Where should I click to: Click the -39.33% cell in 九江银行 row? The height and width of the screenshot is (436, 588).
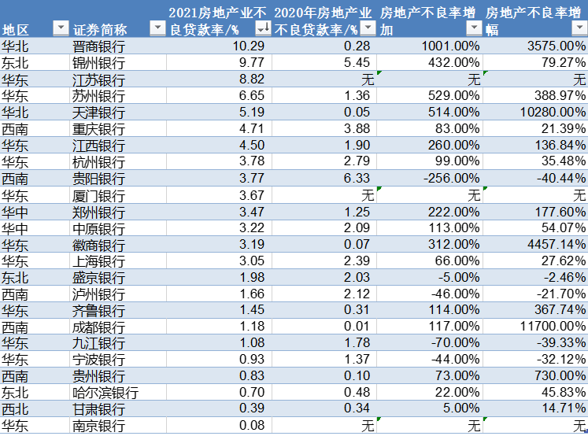coord(535,342)
